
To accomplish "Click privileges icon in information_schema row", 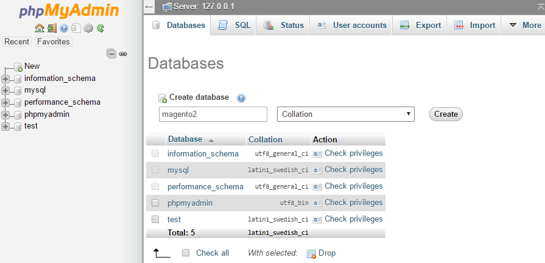I will [317, 154].
